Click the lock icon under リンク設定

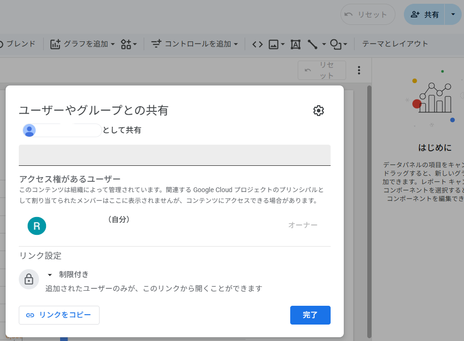click(29, 279)
